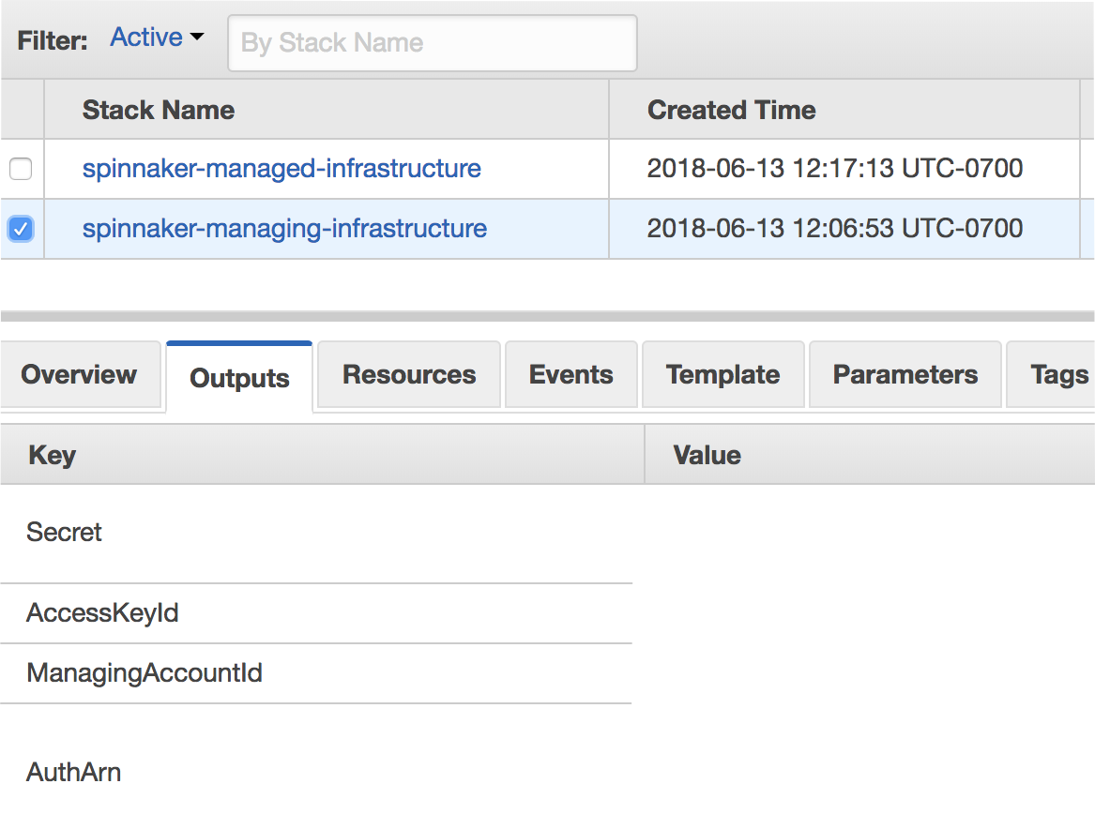Check the spinnaker-managed-infrastructure stack checkbox
1095x829 pixels.
pos(20,169)
